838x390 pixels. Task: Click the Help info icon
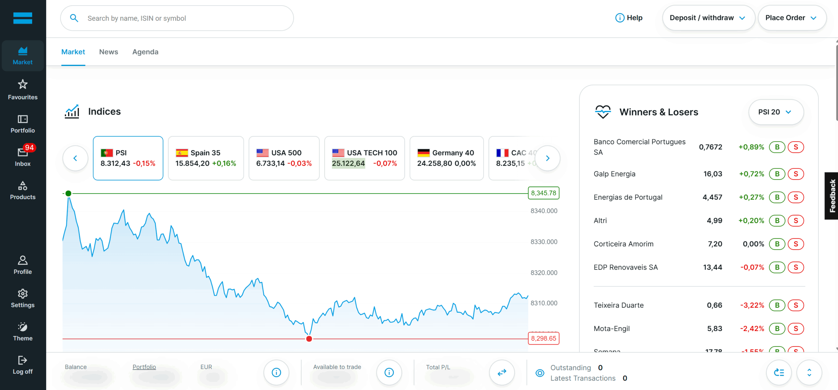pos(620,18)
